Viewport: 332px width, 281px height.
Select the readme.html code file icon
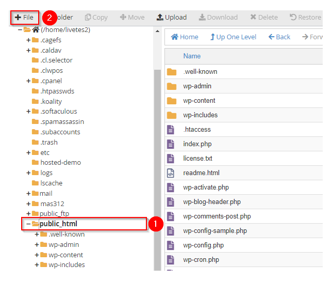[x=171, y=173]
